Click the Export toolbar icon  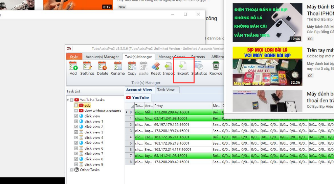click(x=183, y=66)
